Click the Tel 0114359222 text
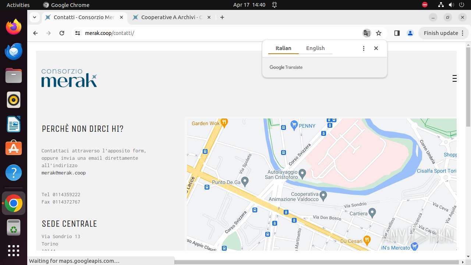471x265 pixels. tap(61, 194)
